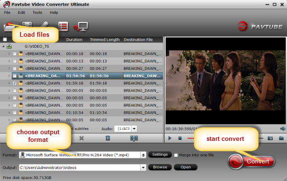Click the load disc folder toolbar icon
This screenshot has height=181, width=287.
9,27
